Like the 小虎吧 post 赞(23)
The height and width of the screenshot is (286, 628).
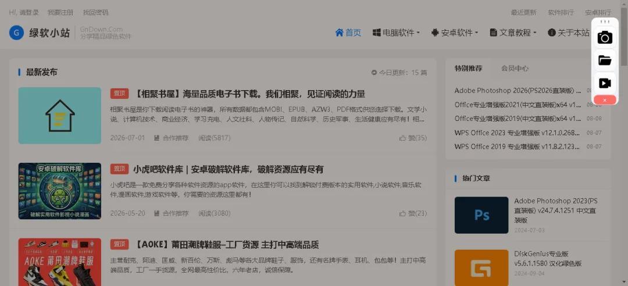click(413, 213)
